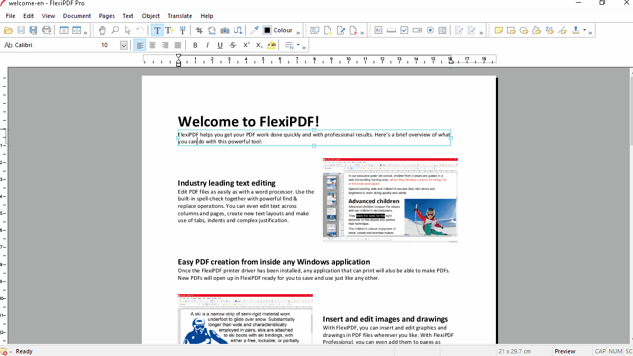
Task: Expand formatting toolbar overflow chevron
Action: tap(304, 48)
